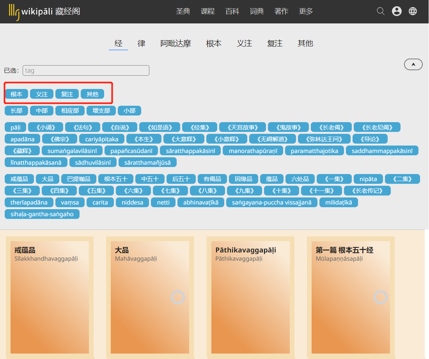Viewport: 429px width, 359px height.
Task: Open the 更多 menu in header
Action: point(306,11)
